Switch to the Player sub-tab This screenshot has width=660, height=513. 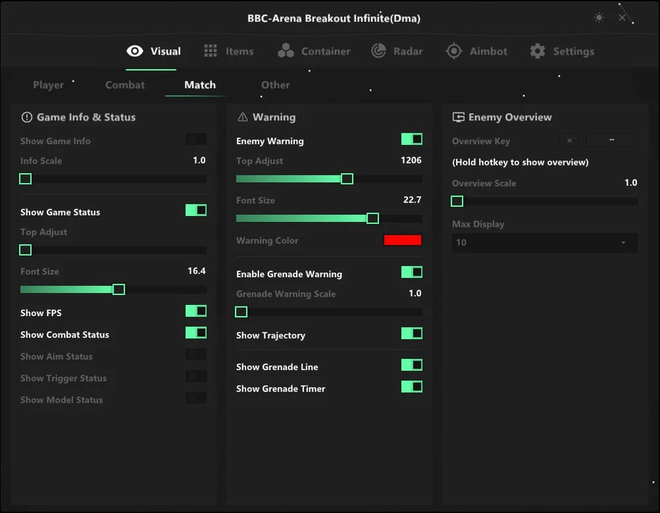tap(49, 85)
